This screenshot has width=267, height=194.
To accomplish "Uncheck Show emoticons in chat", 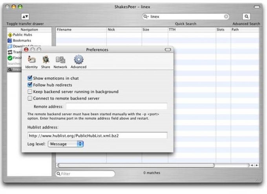I will pos(30,78).
